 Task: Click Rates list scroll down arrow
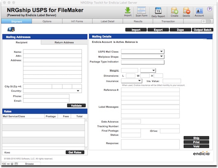[86, 148]
